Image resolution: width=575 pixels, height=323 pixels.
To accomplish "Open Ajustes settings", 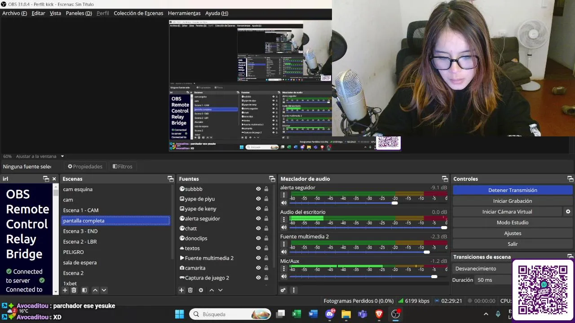I will click(x=513, y=233).
